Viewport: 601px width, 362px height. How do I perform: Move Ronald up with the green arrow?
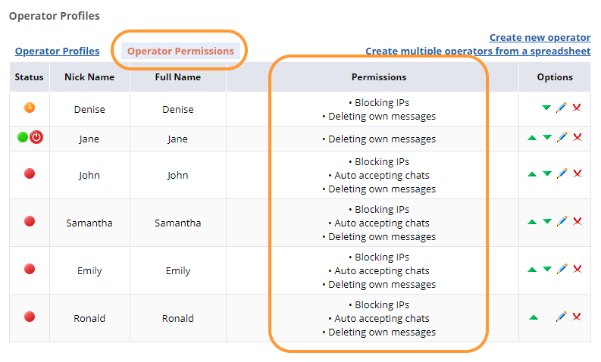click(x=533, y=317)
